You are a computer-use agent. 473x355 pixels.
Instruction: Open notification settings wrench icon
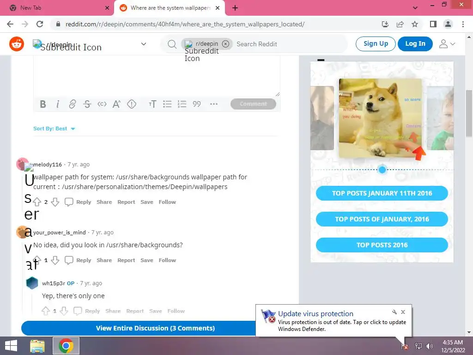coord(394,312)
